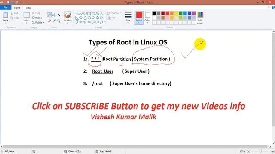Pick the yellow color swatch
The image size is (275, 154).
(x=176, y=13)
